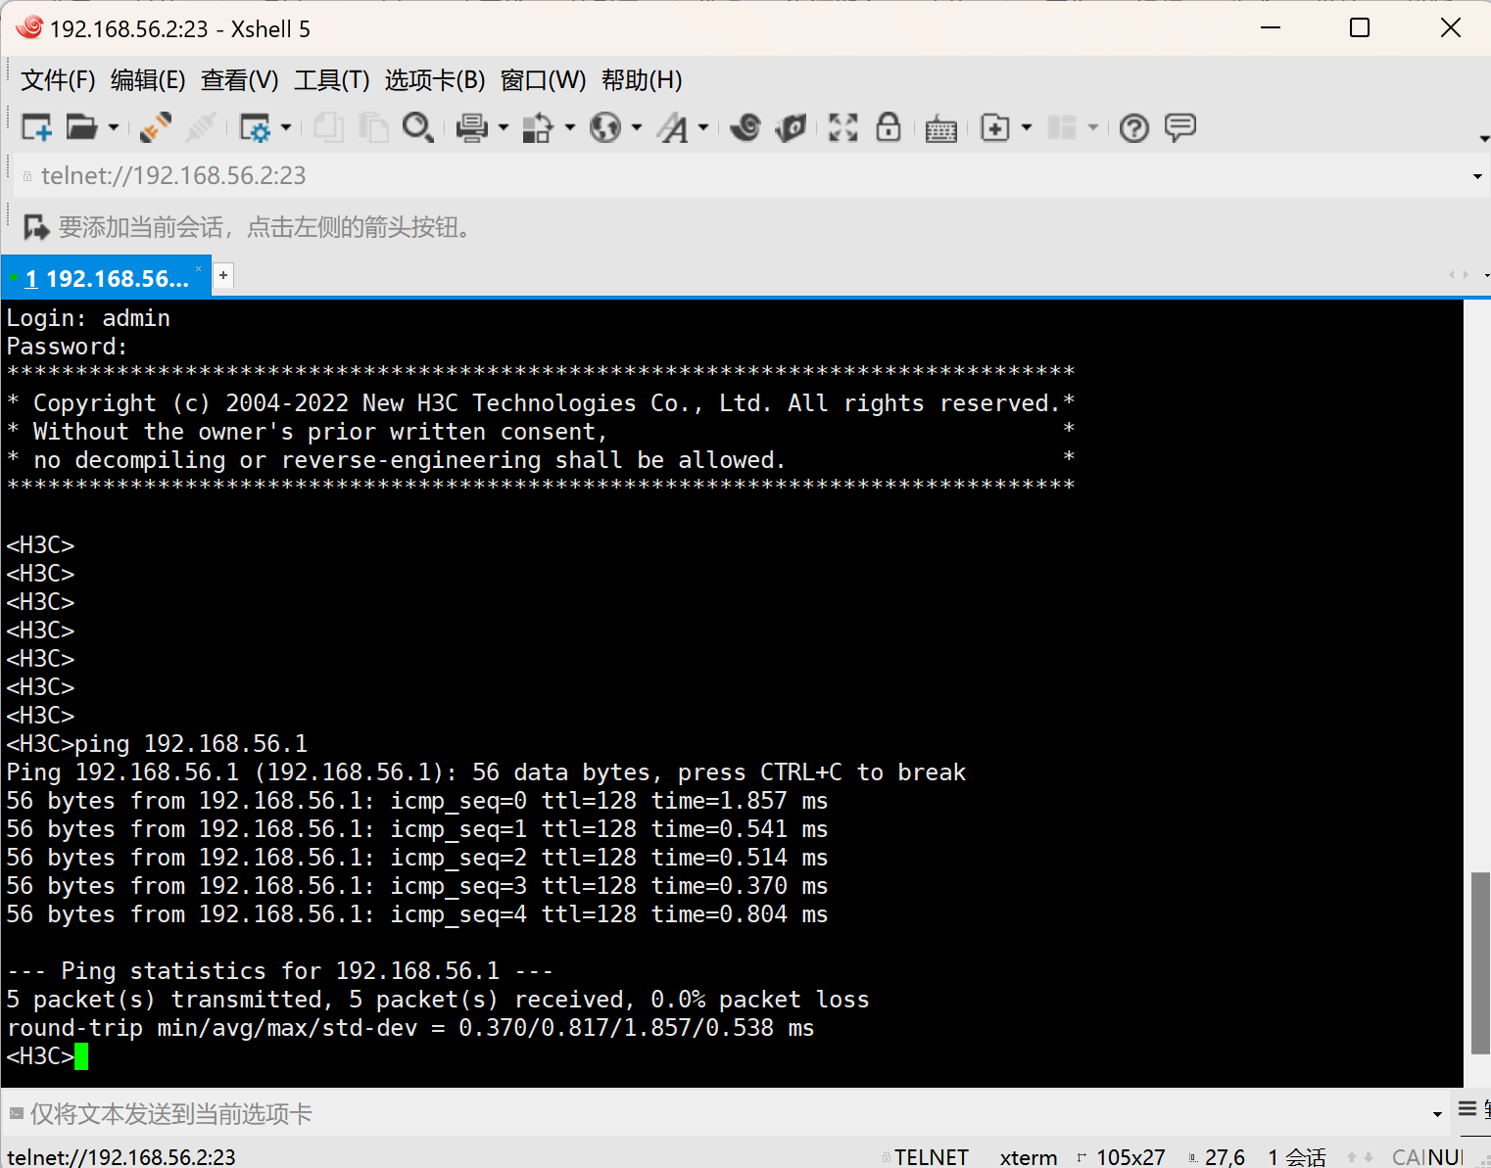Open the address bar history dropdown
Screen dimensions: 1491x1168
pos(1477,176)
